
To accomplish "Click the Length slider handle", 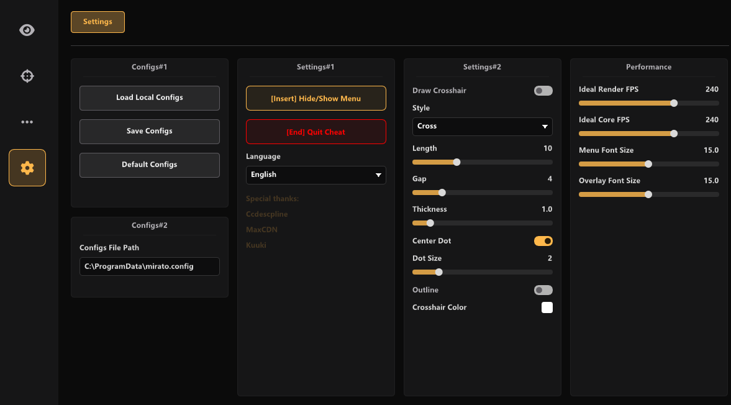I will point(457,162).
